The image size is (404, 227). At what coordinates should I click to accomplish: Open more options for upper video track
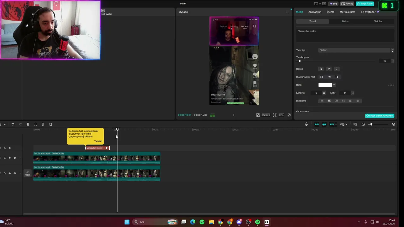tap(20, 158)
